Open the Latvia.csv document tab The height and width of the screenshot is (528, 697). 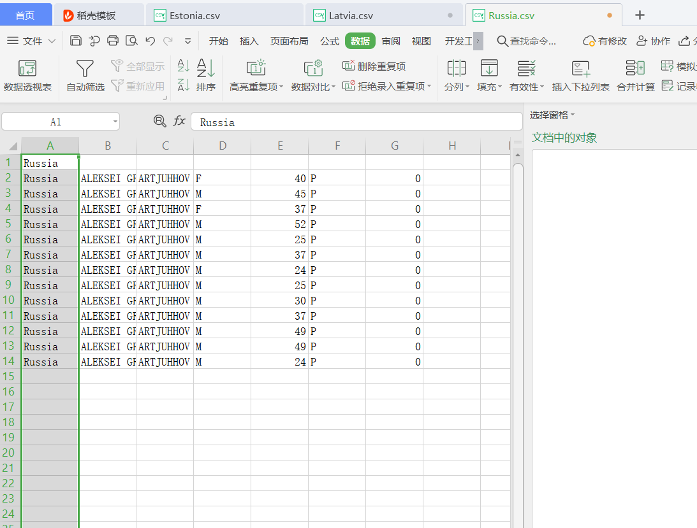tap(384, 15)
